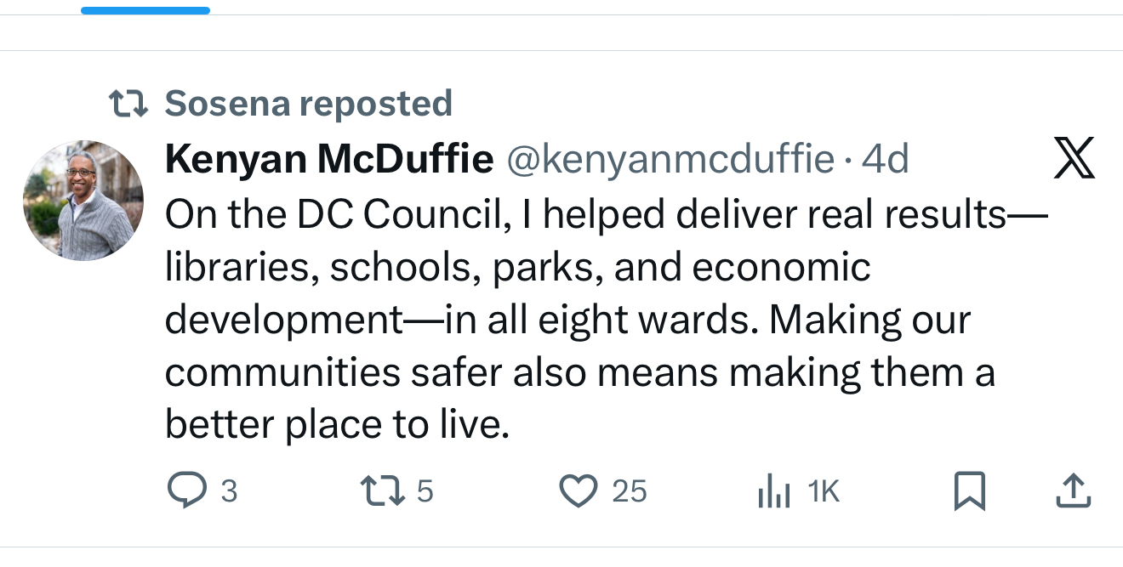The image size is (1123, 567).
Task: Open the "Sosena reposted" label
Action: [308, 104]
